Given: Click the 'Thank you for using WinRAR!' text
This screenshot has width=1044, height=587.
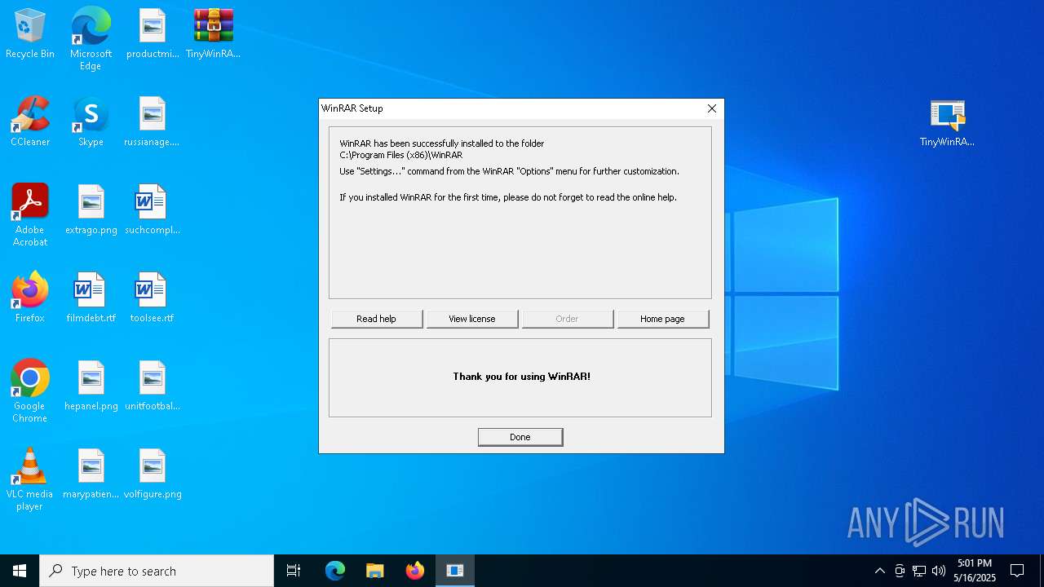Looking at the screenshot, I should pos(521,377).
